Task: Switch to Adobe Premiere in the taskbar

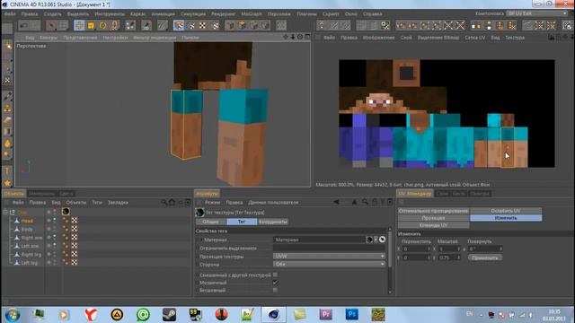Action: (325, 315)
